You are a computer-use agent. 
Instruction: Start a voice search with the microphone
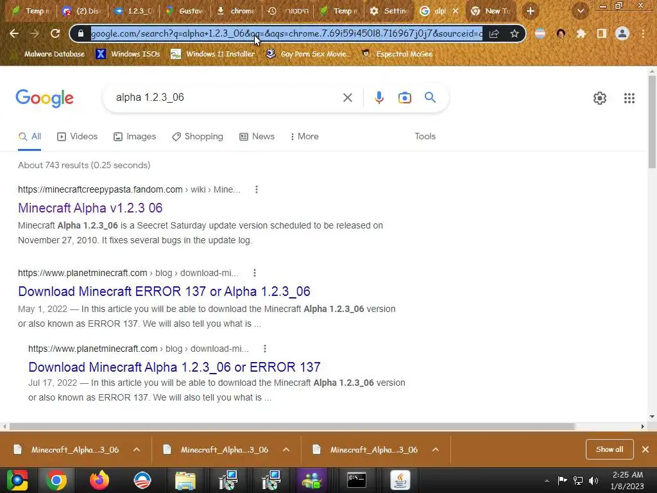click(x=379, y=98)
